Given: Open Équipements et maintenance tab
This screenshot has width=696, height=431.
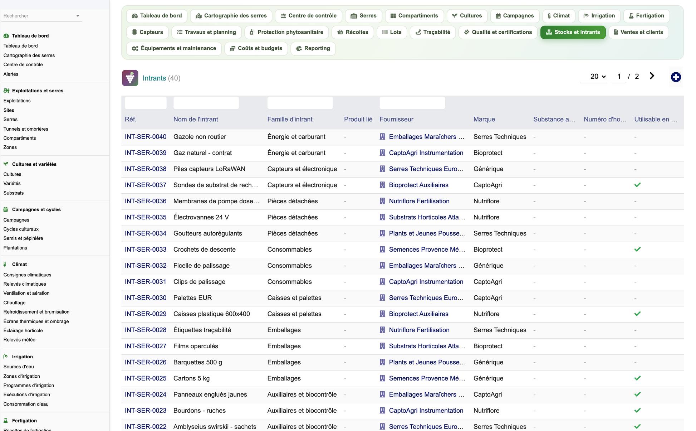Looking at the screenshot, I should pos(174,48).
